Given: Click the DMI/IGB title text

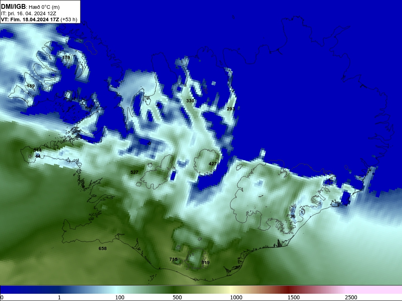Looking at the screenshot, I should 13,7.
